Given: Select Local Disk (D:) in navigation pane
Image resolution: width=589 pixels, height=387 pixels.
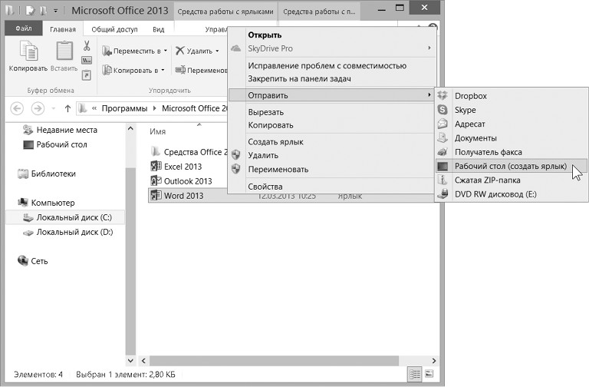Looking at the screenshot, I should click(74, 232).
